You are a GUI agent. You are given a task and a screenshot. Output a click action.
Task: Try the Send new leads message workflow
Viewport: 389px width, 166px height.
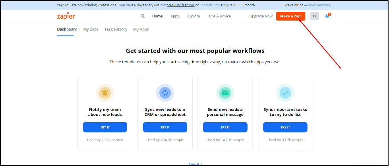point(225,127)
